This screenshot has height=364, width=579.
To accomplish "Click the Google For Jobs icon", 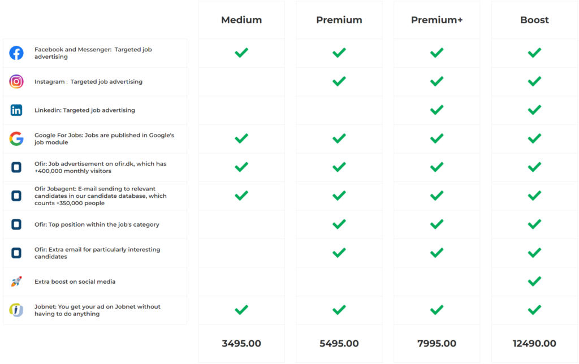I will [x=16, y=139].
